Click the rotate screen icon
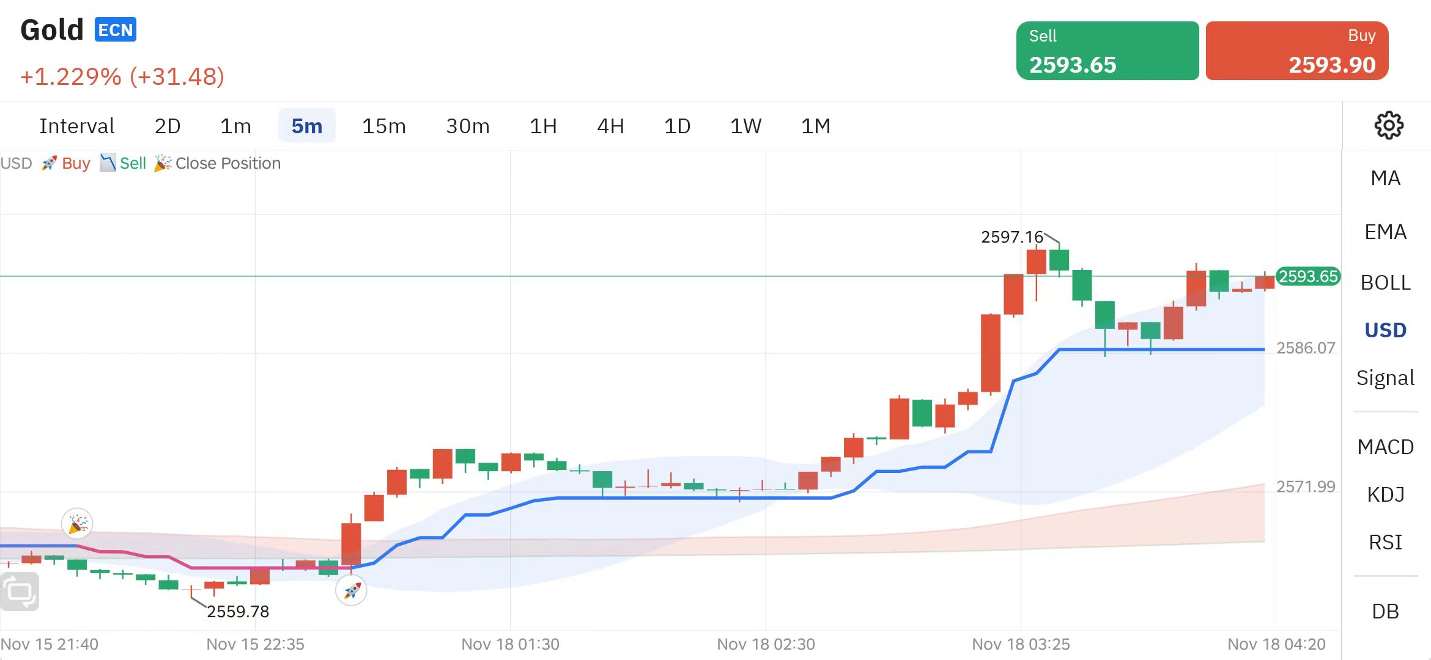The width and height of the screenshot is (1431, 660). pyautogui.click(x=20, y=592)
